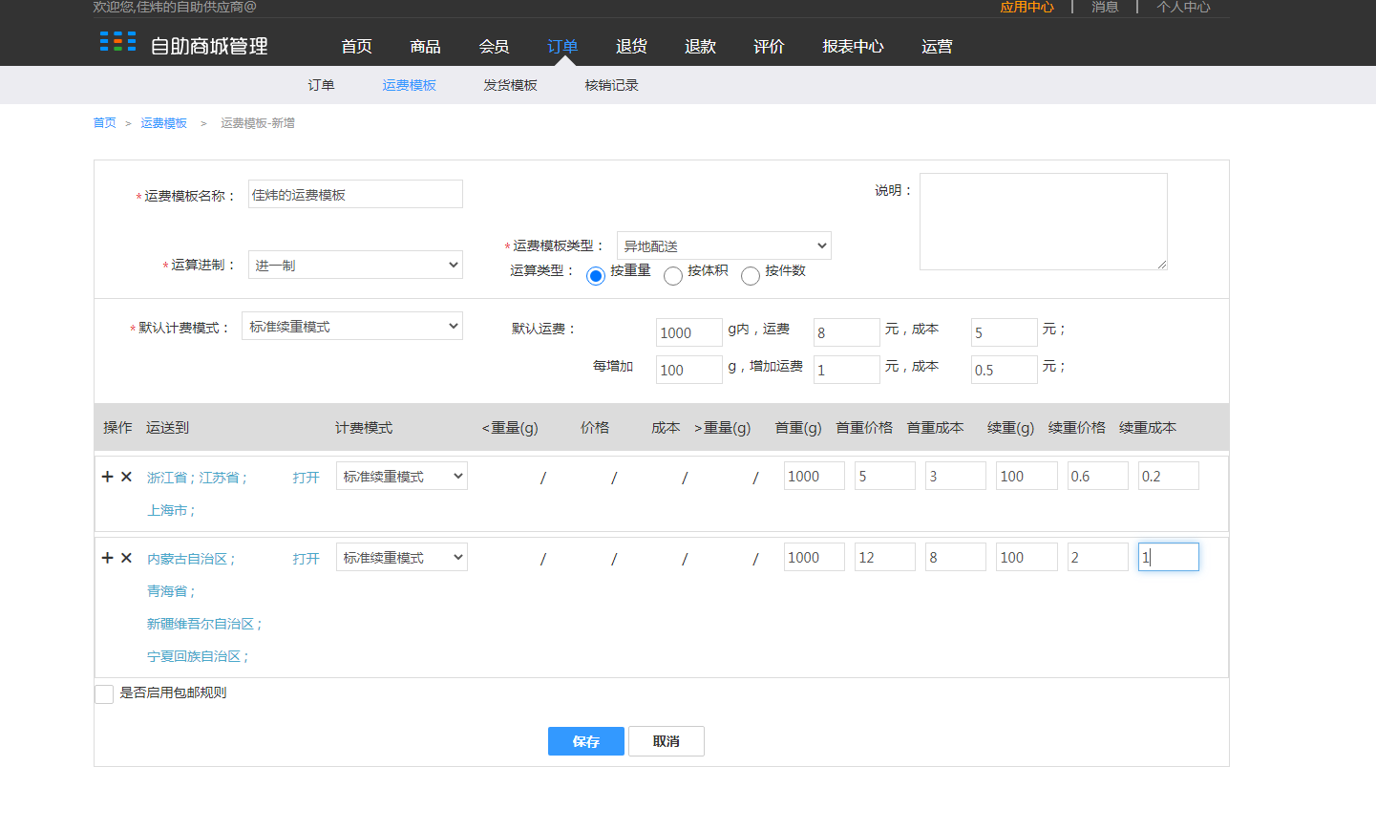Click 取消 button
The height and width of the screenshot is (831, 1376).
pos(667,741)
